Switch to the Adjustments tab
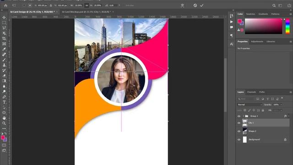Screen dimensions: 293x165 click(x=257, y=42)
